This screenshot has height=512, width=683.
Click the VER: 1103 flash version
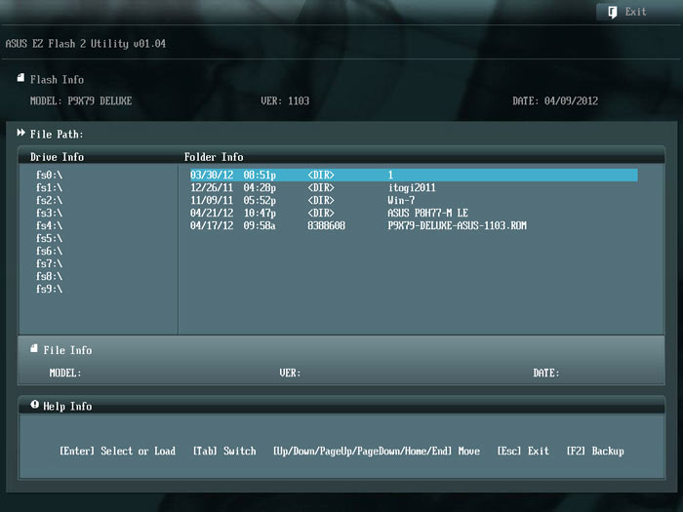click(285, 101)
